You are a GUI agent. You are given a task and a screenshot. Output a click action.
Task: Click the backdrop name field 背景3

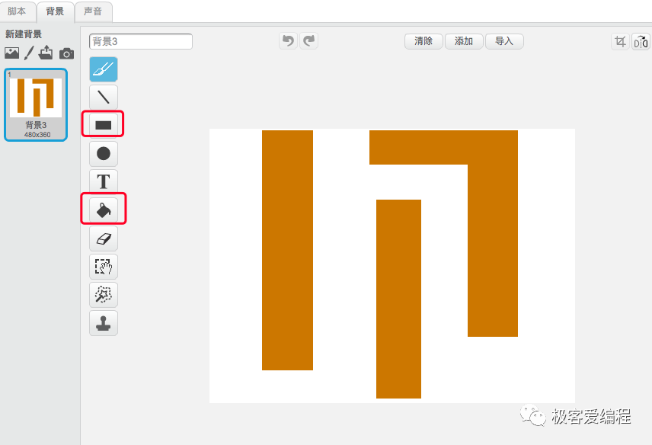tap(141, 42)
